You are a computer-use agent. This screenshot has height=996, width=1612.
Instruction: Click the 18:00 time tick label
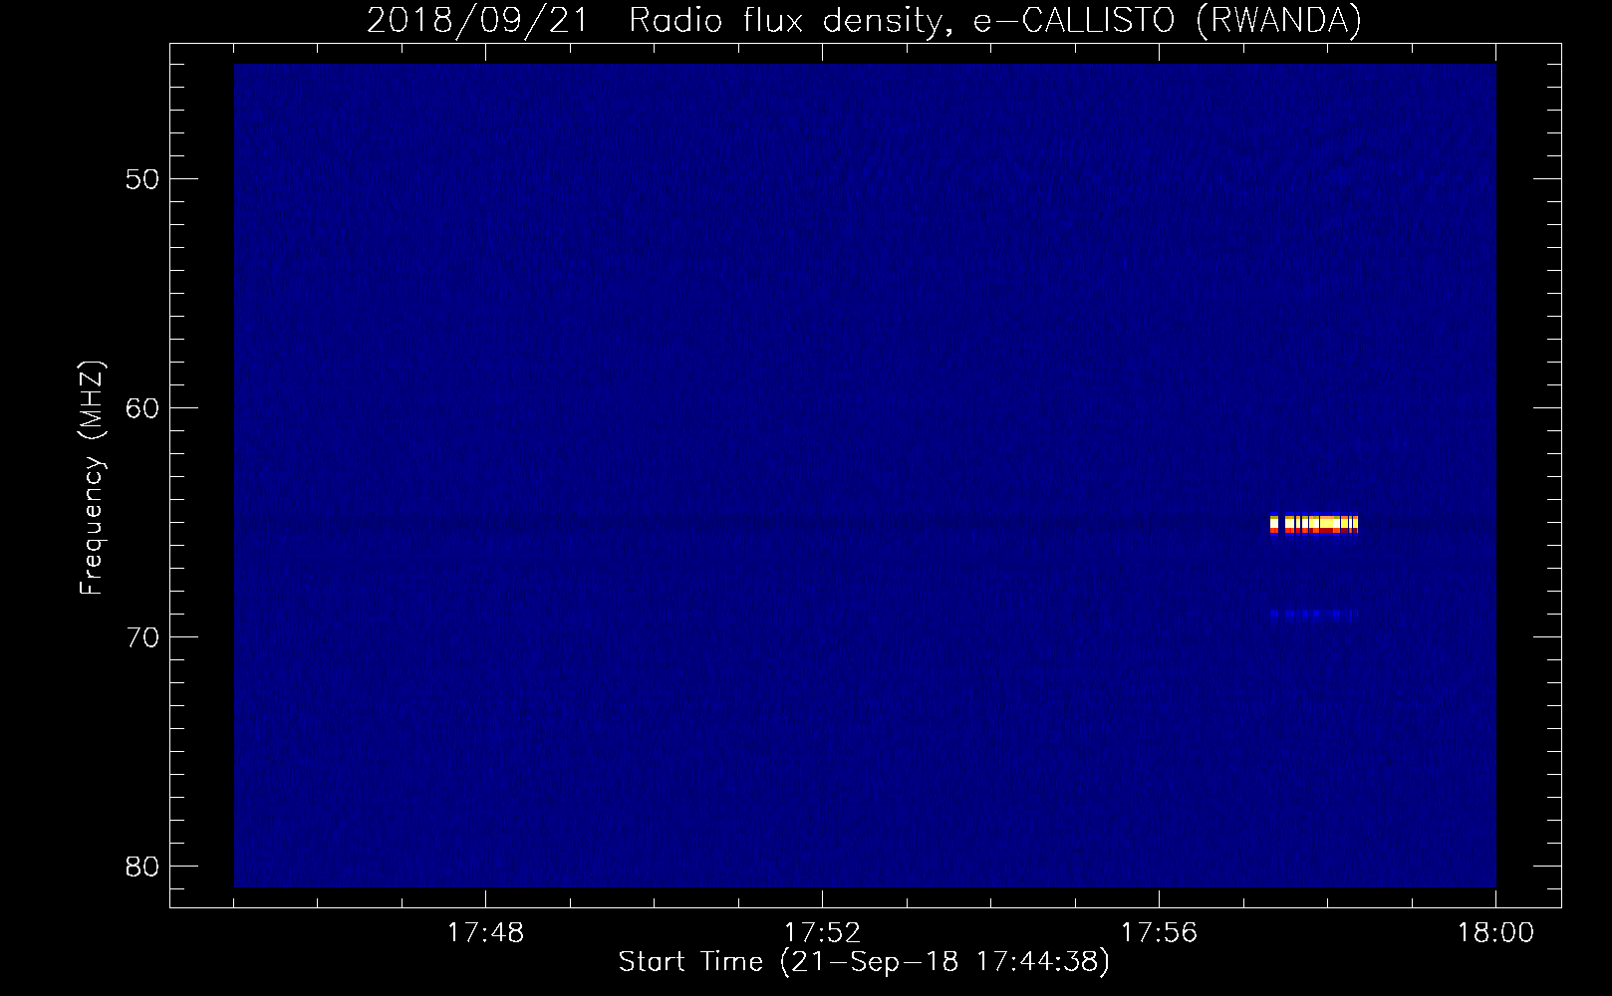pyautogui.click(x=1495, y=933)
